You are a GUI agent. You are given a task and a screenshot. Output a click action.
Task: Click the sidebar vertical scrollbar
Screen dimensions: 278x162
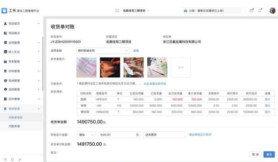(x=43, y=64)
